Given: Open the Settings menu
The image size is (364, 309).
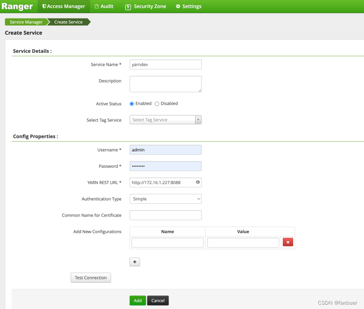Looking at the screenshot, I should click(189, 6).
